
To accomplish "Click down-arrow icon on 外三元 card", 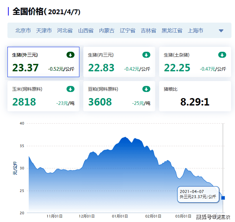I will click(x=70, y=55).
